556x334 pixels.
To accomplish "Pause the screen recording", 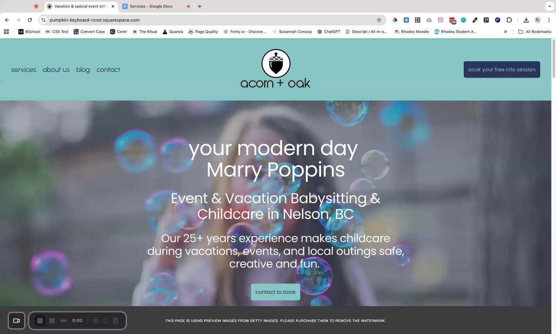I will (52, 321).
